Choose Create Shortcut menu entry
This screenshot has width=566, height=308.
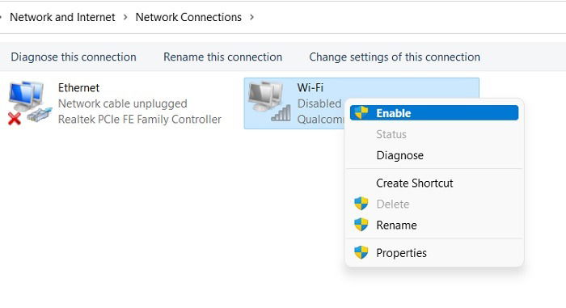tap(434, 183)
